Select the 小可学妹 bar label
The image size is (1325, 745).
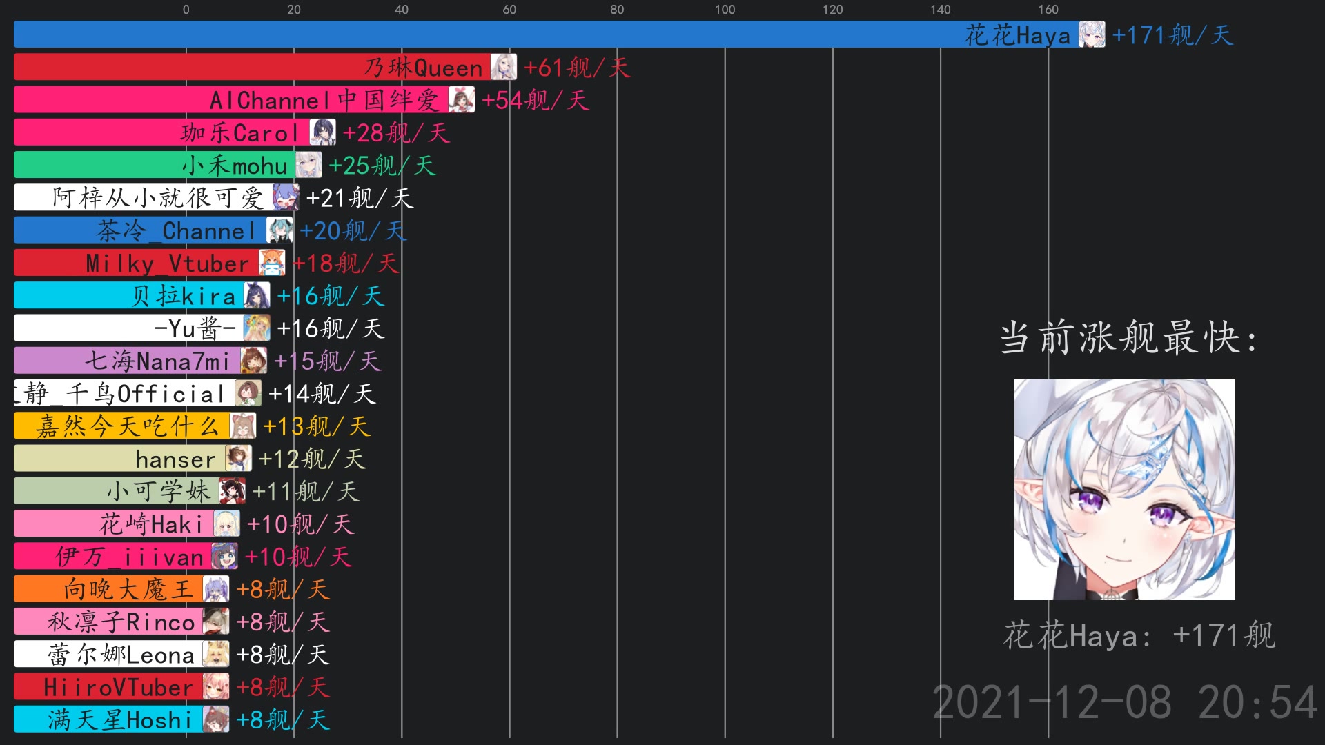coord(159,492)
